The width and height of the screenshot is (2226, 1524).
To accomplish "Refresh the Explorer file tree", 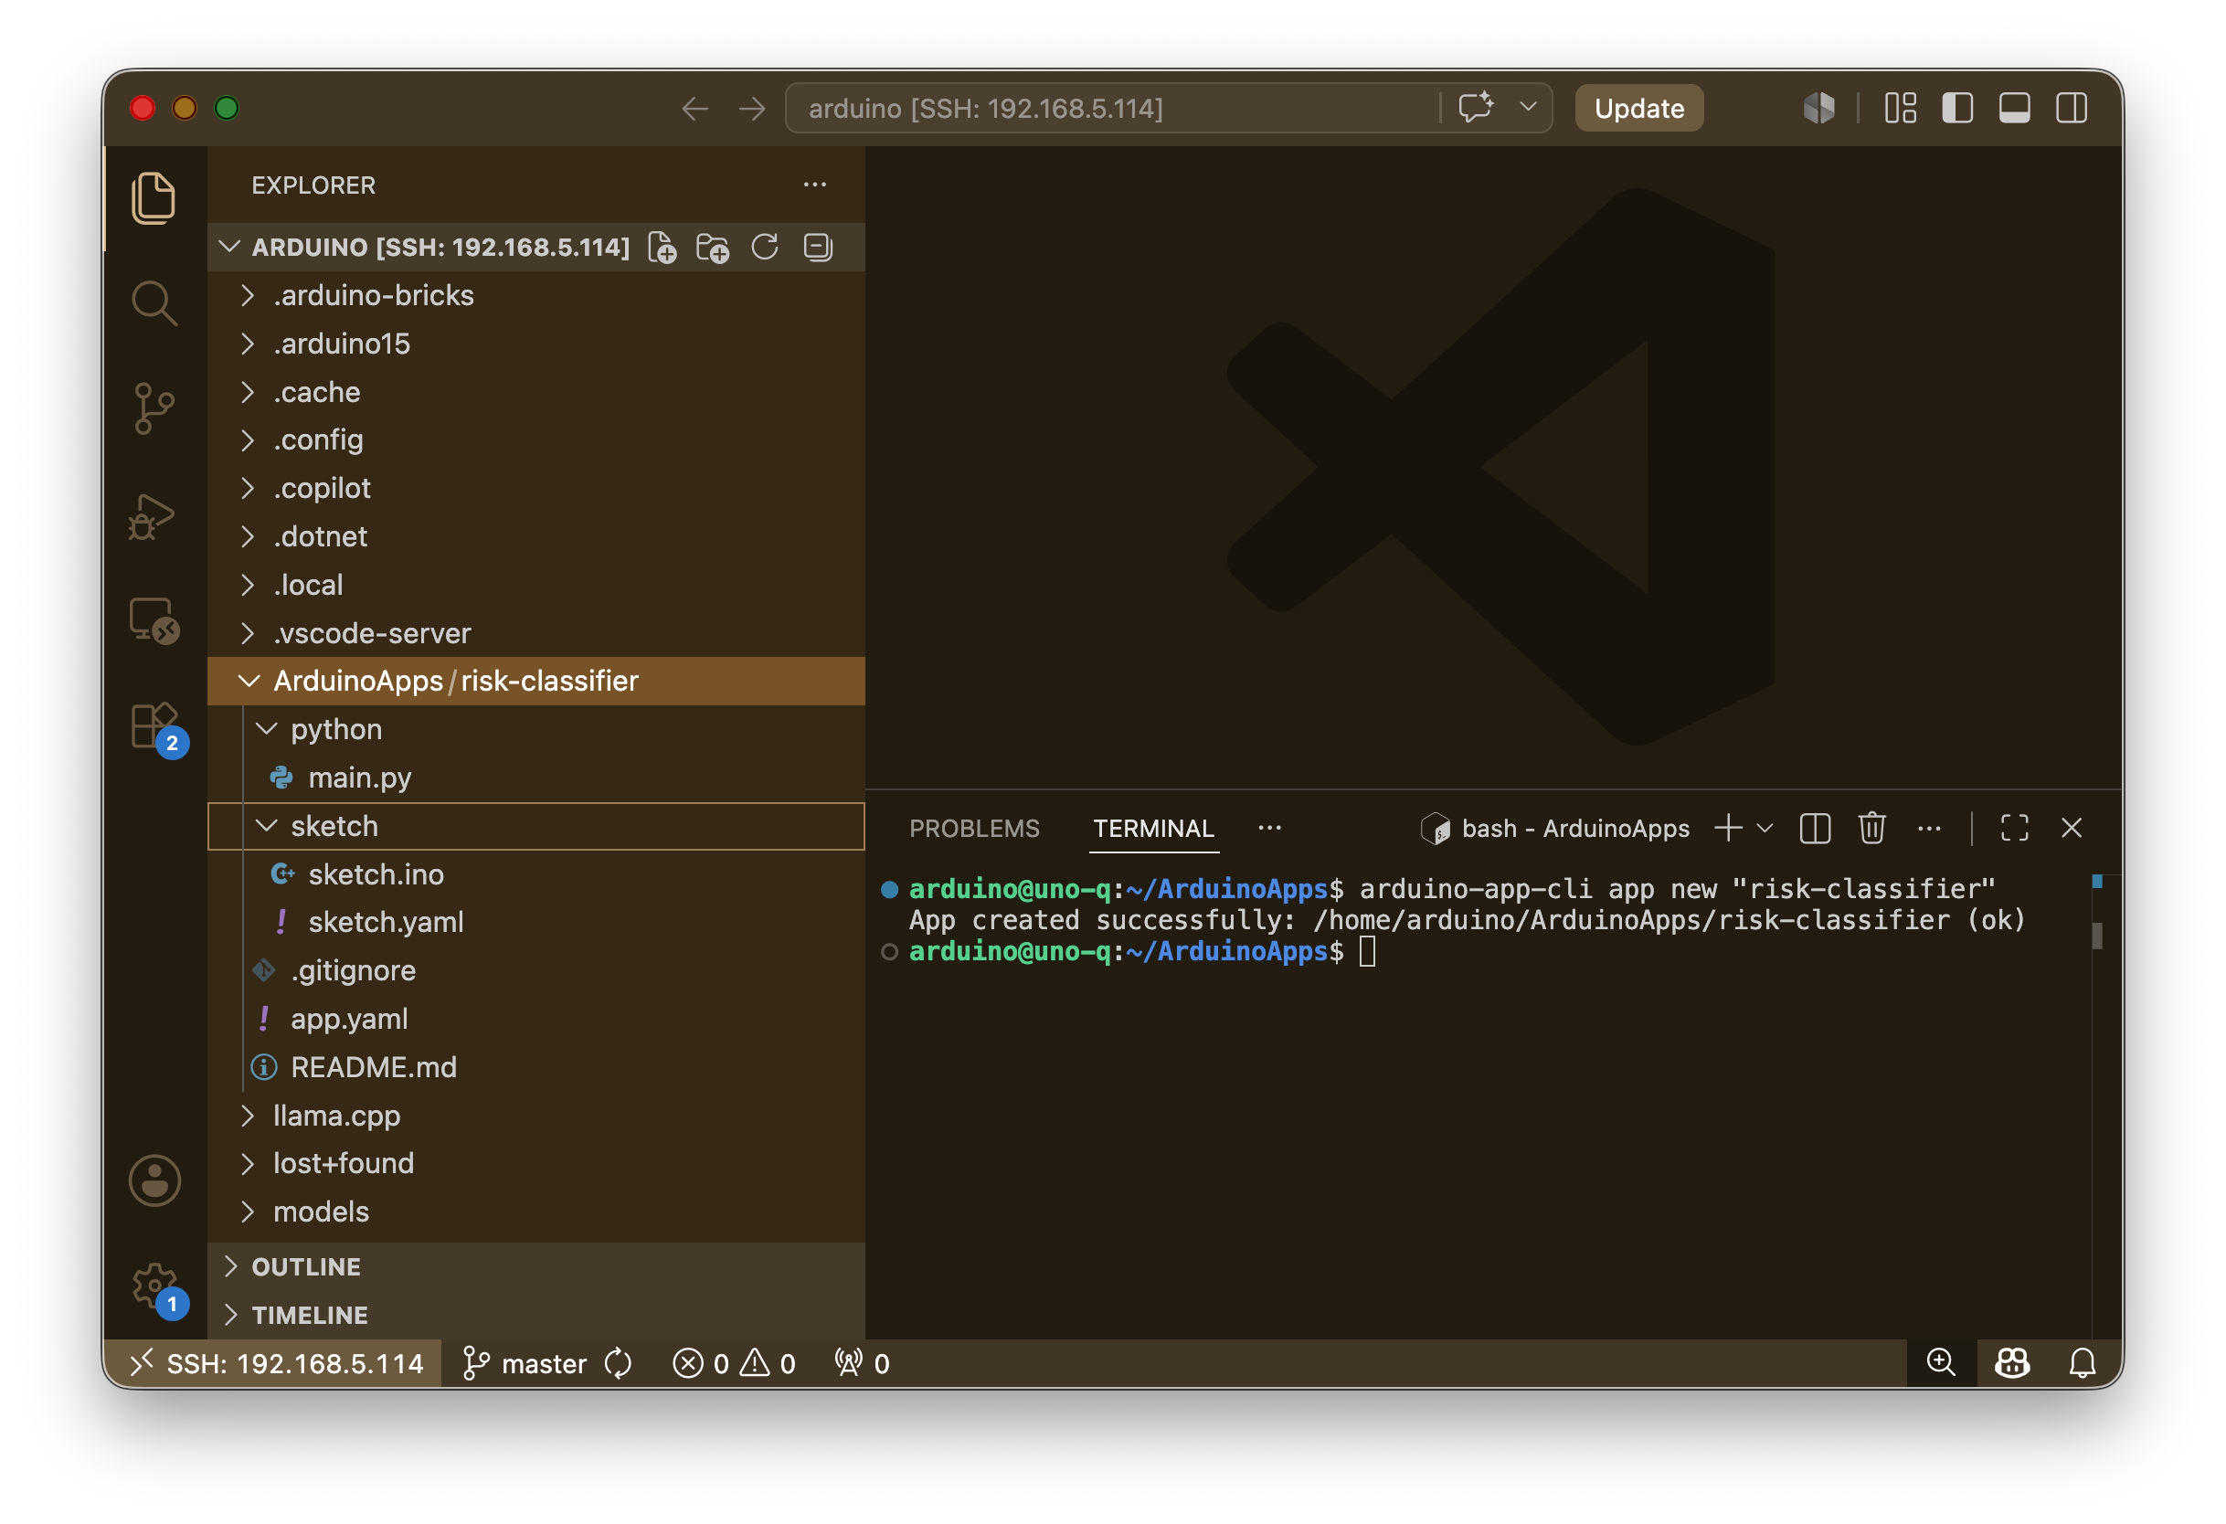I will [766, 247].
